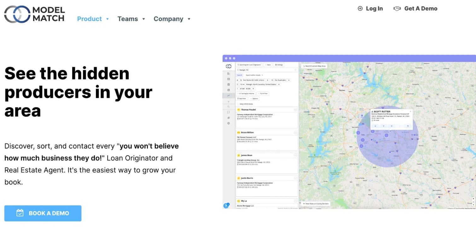Screen dimensions: 476x227
Task: Click the J. SCOTT RUTTER popup title
Action: tap(380, 111)
